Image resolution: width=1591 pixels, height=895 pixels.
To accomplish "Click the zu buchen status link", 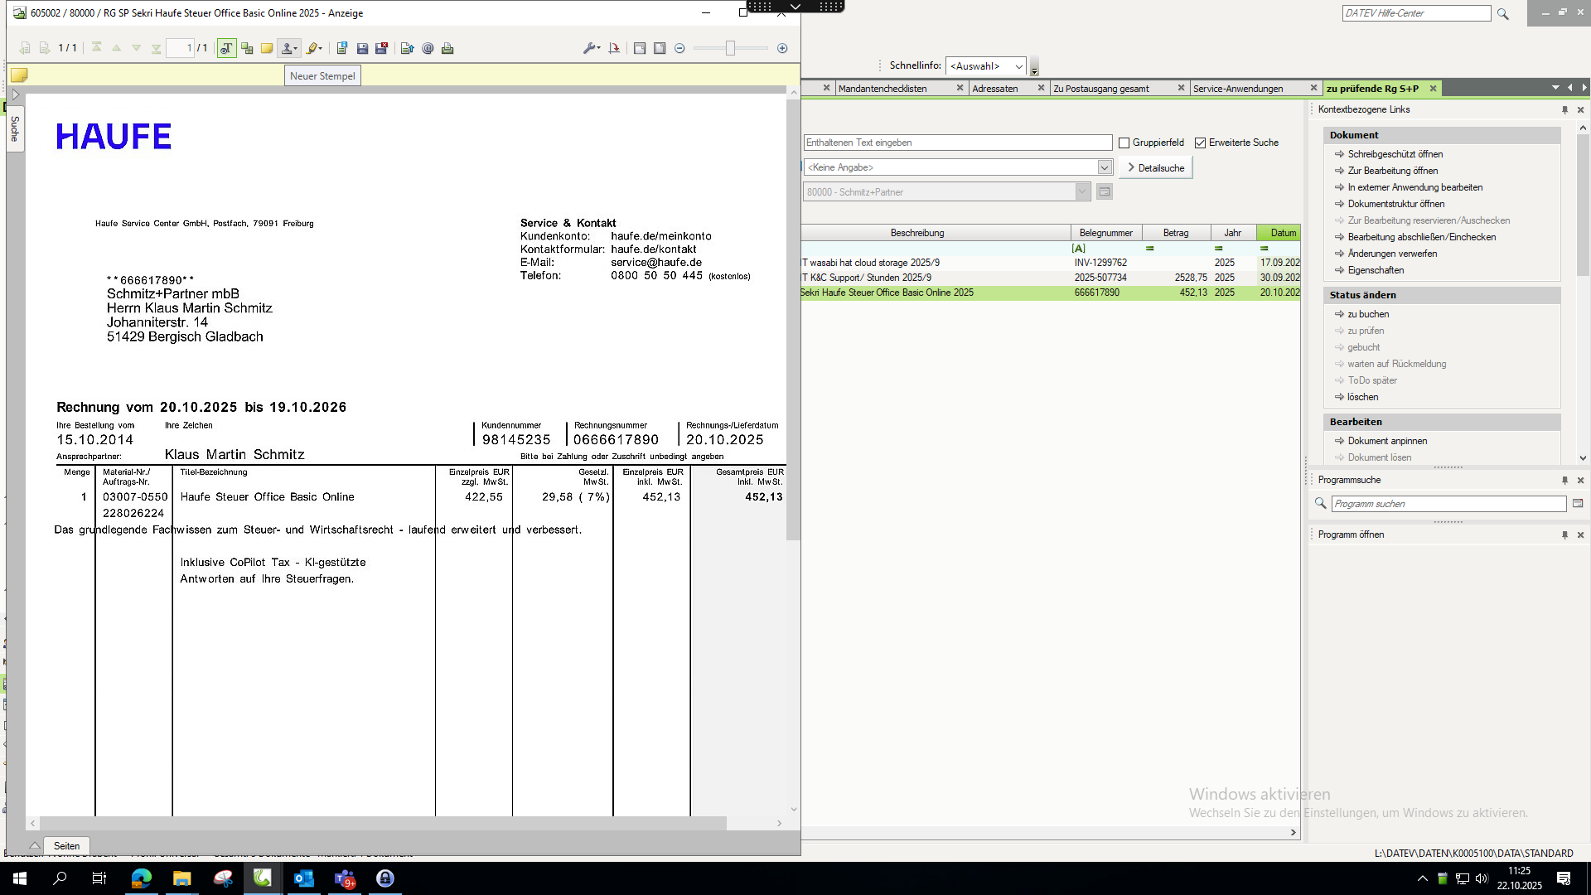I will pyautogui.click(x=1368, y=314).
